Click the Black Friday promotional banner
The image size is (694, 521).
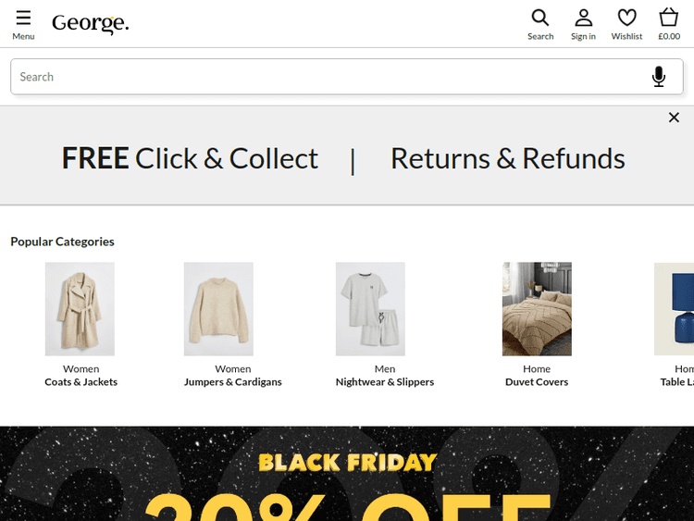[347, 474]
